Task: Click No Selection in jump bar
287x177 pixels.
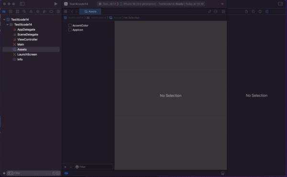Action: [x=132, y=18]
